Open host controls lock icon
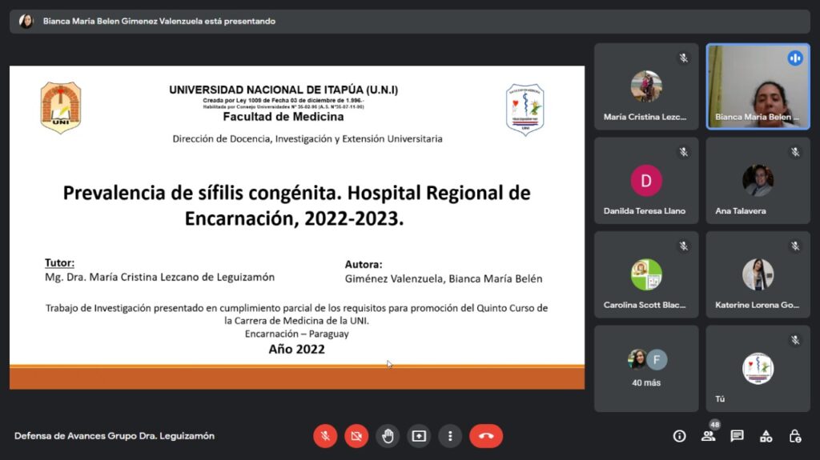820x460 pixels. tap(794, 436)
